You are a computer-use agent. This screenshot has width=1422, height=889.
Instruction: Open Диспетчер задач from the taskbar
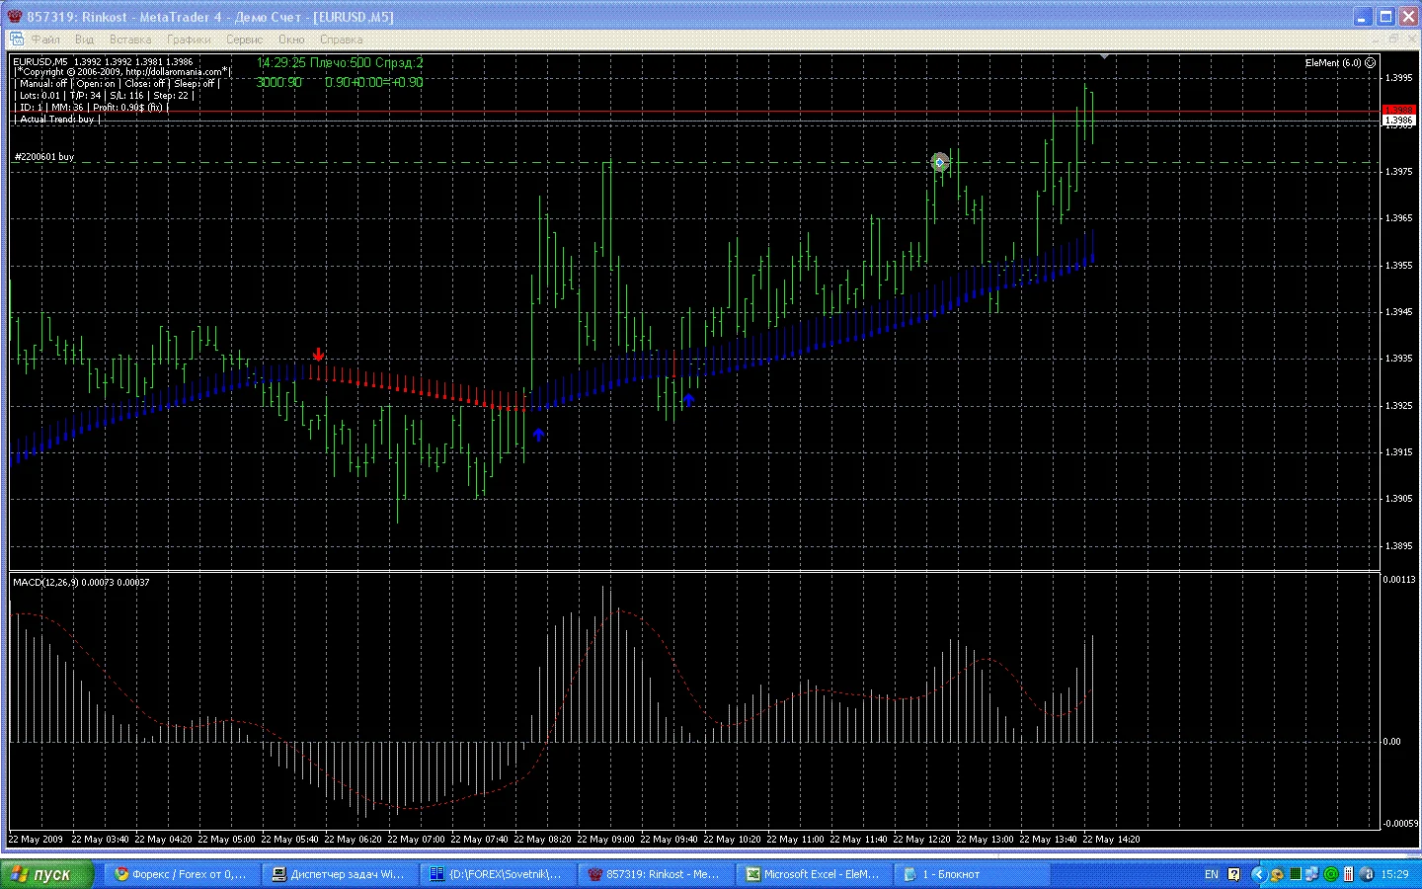click(339, 874)
